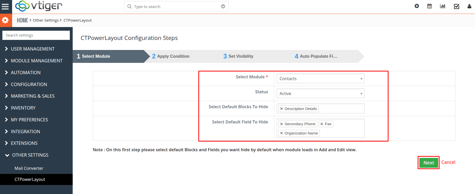Viewport: 475px width, 194px height.
Task: Open the tasks checkmark icon
Action: (x=456, y=6)
